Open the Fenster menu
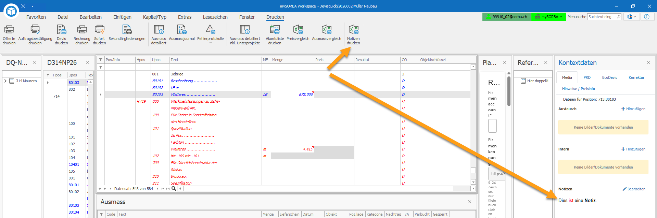 [247, 17]
